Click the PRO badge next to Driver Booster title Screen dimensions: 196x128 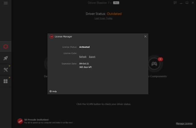coord(116,3)
